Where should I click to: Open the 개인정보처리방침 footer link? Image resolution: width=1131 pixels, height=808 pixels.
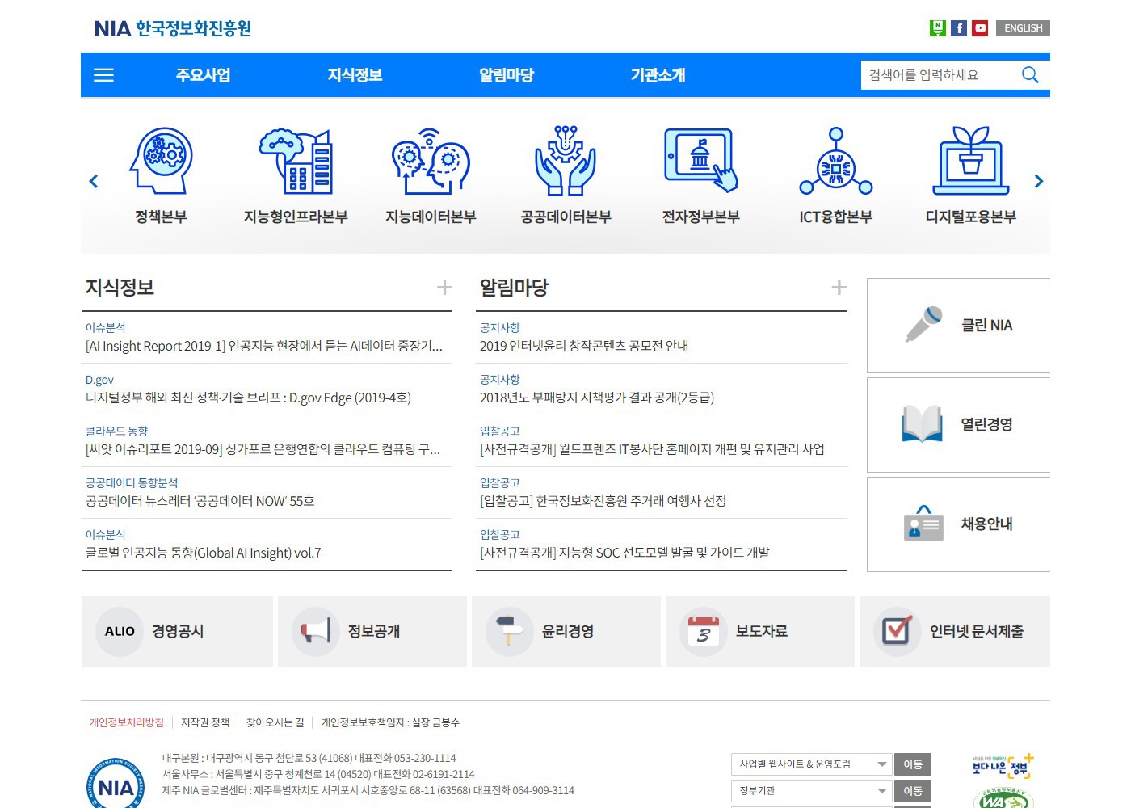pyautogui.click(x=126, y=722)
